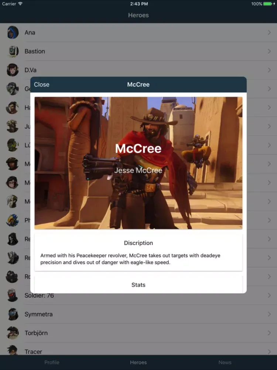Tap the 'Discription' card heading
The image size is (277, 370).
pyautogui.click(x=138, y=243)
